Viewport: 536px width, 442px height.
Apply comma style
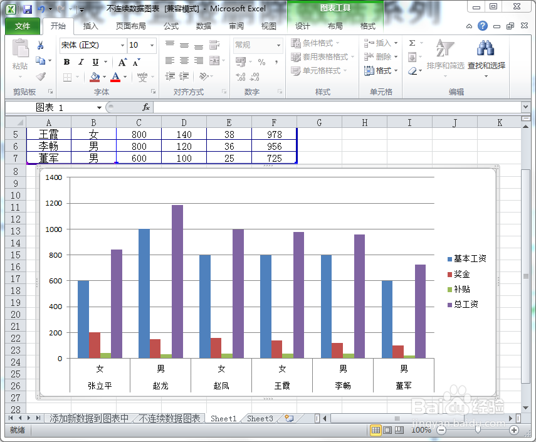(x=276, y=62)
